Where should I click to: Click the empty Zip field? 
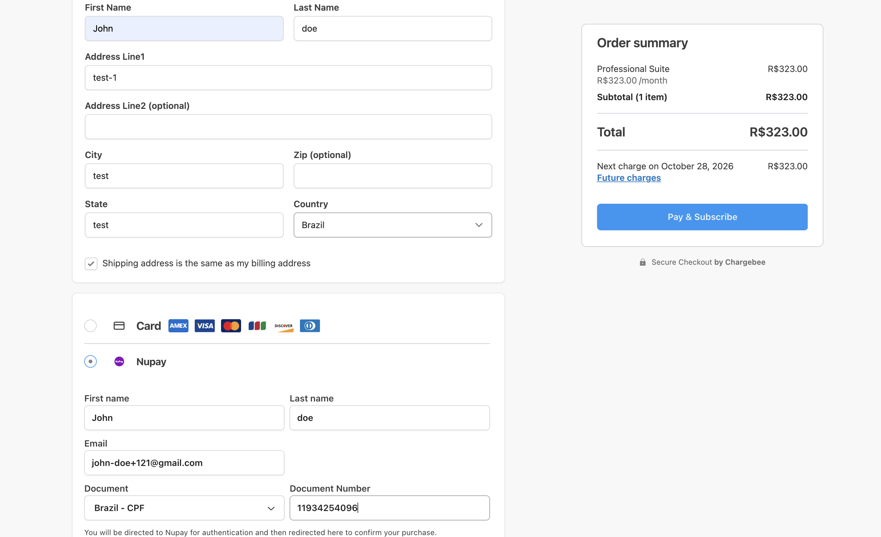click(x=393, y=176)
